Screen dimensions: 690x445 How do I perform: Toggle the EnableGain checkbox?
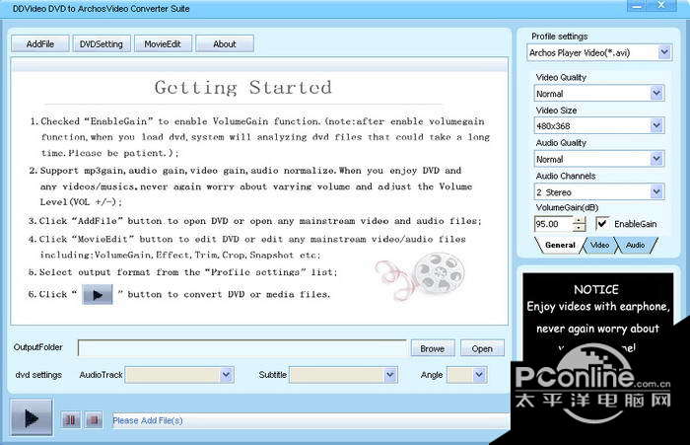[601, 223]
